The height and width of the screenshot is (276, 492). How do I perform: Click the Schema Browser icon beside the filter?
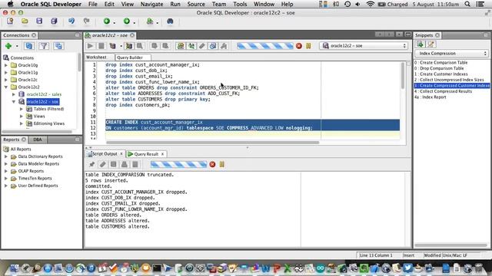58,46
